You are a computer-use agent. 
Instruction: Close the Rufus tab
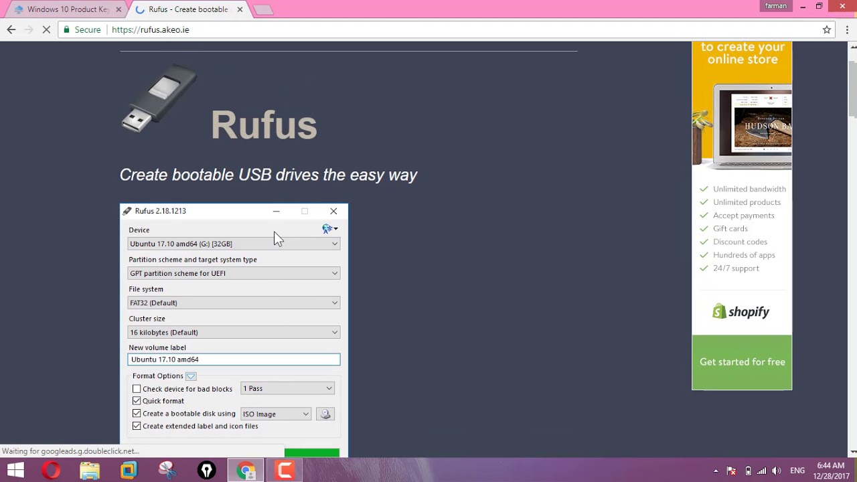coord(240,9)
